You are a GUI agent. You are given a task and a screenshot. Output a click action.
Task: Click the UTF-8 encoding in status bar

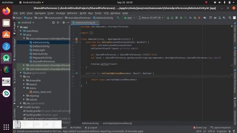coord(211,132)
